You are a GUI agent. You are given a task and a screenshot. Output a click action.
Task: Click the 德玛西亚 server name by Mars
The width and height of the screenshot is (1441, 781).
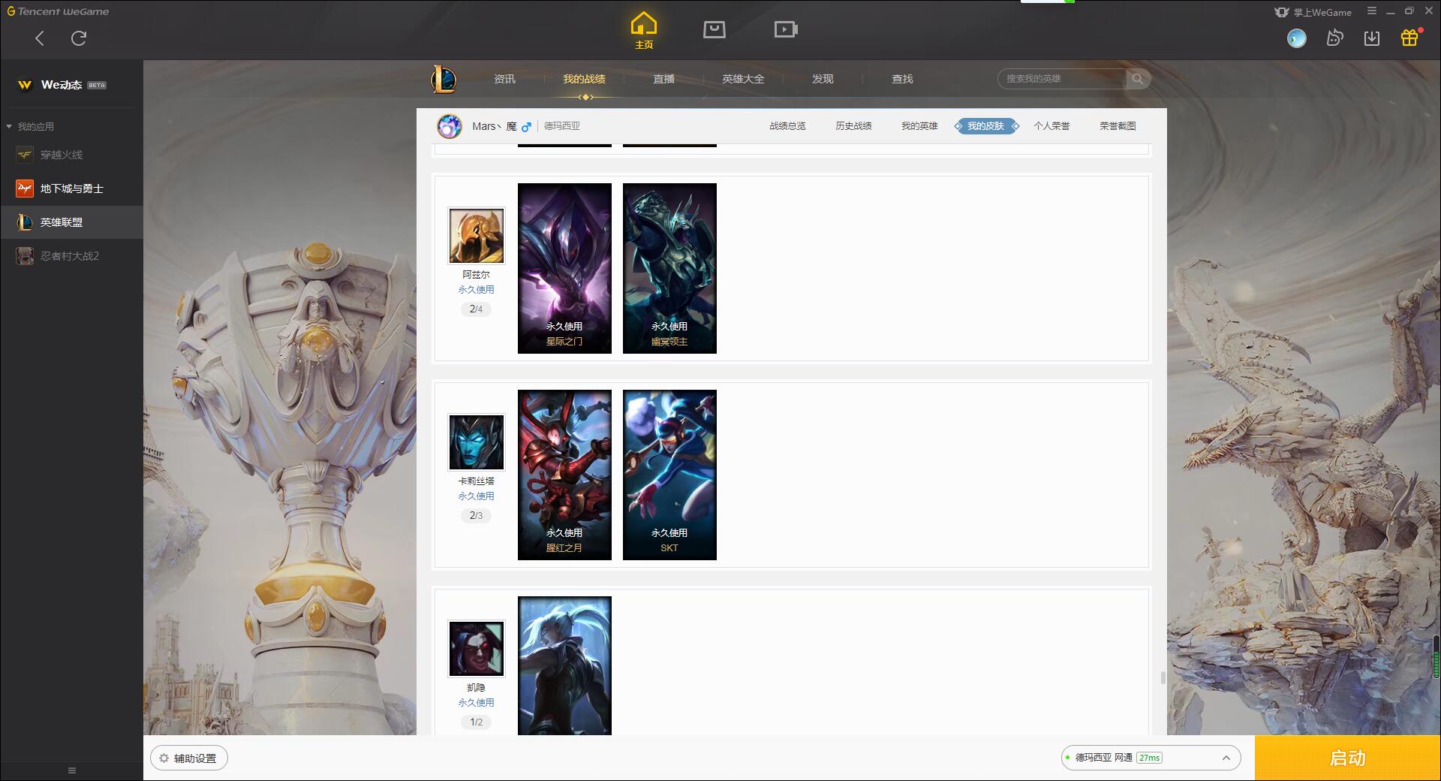click(x=562, y=126)
